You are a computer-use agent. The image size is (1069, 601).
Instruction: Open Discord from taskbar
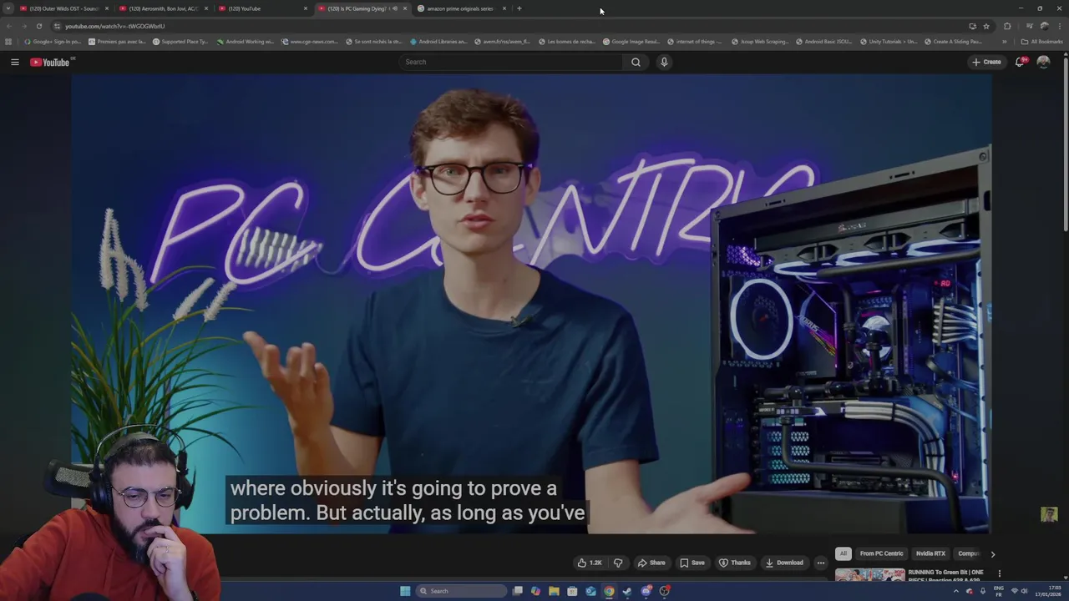coord(646,591)
